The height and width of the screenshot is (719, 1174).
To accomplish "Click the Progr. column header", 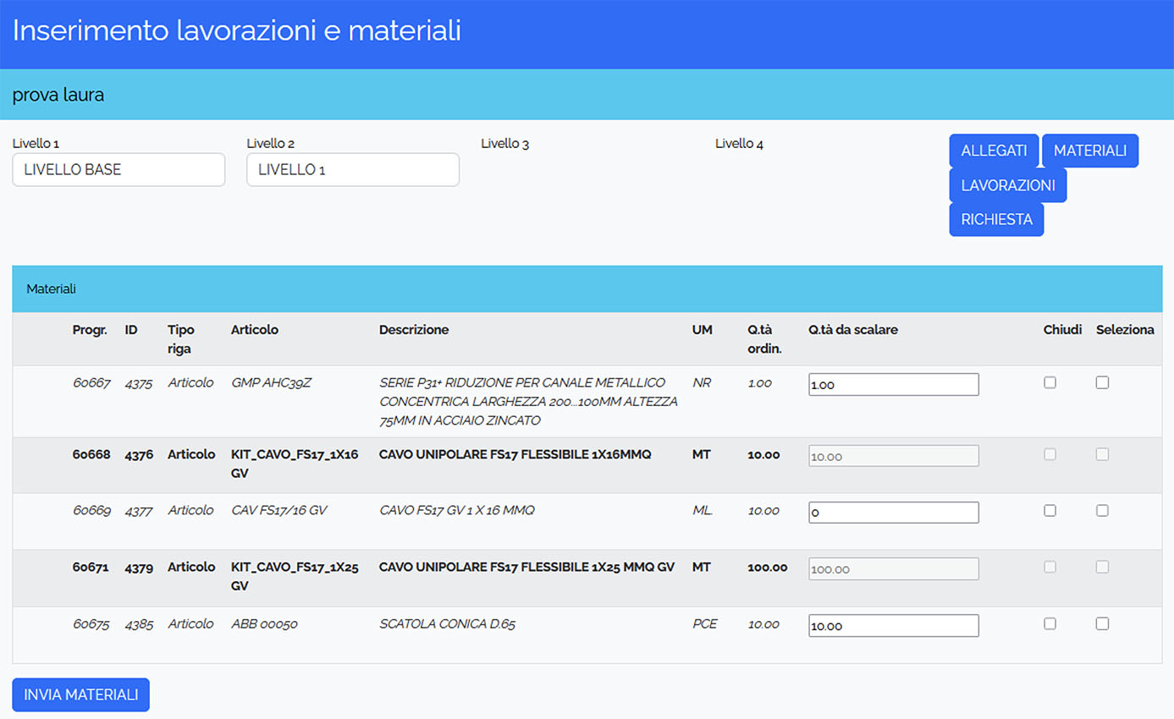I will click(90, 330).
